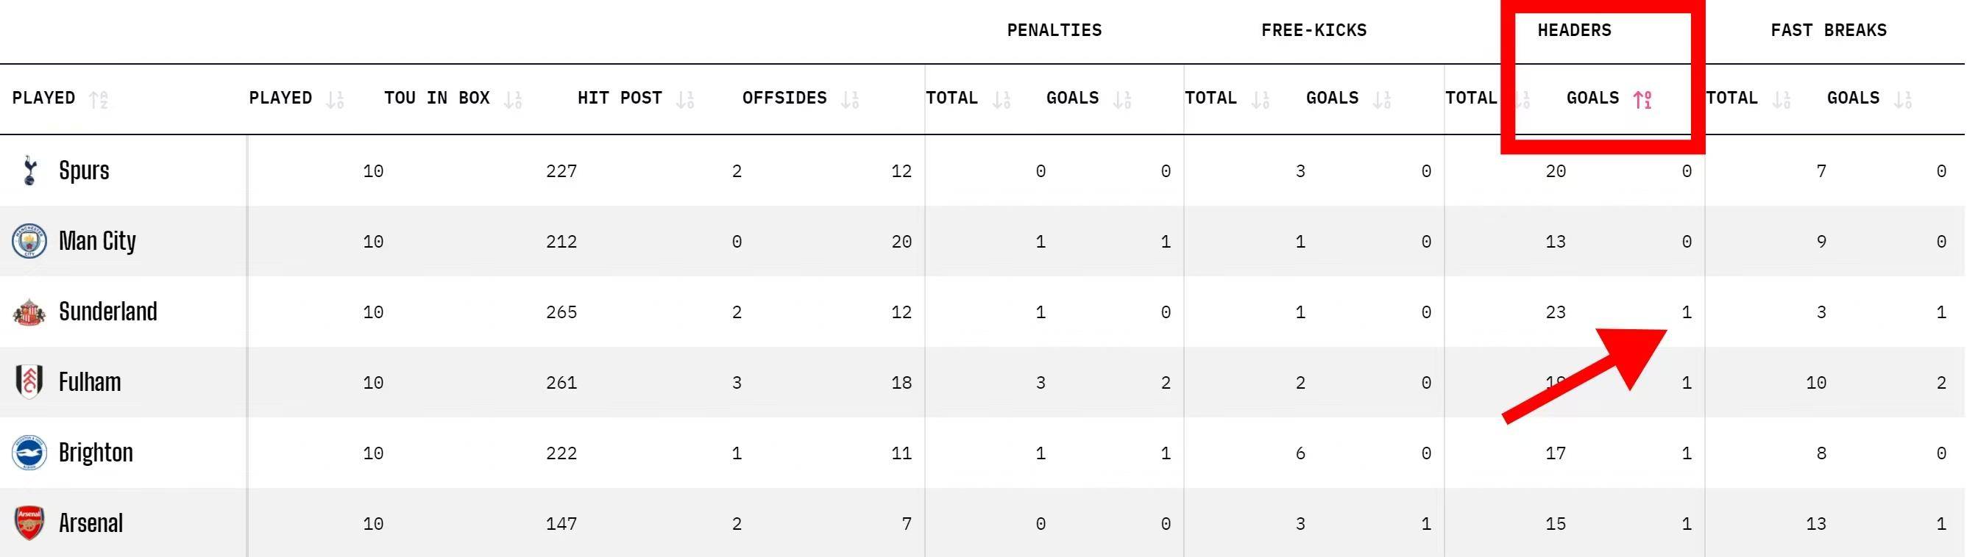The image size is (1978, 557).
Task: Click the Sunderland club crest icon
Action: [x=29, y=312]
